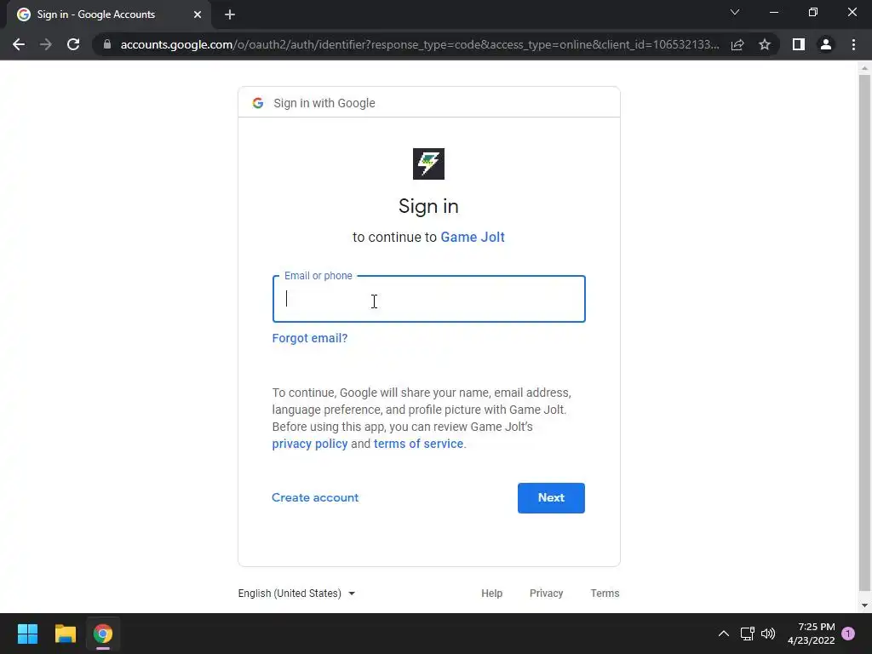
Task: Click the Chrome taskbar icon
Action: pos(103,634)
